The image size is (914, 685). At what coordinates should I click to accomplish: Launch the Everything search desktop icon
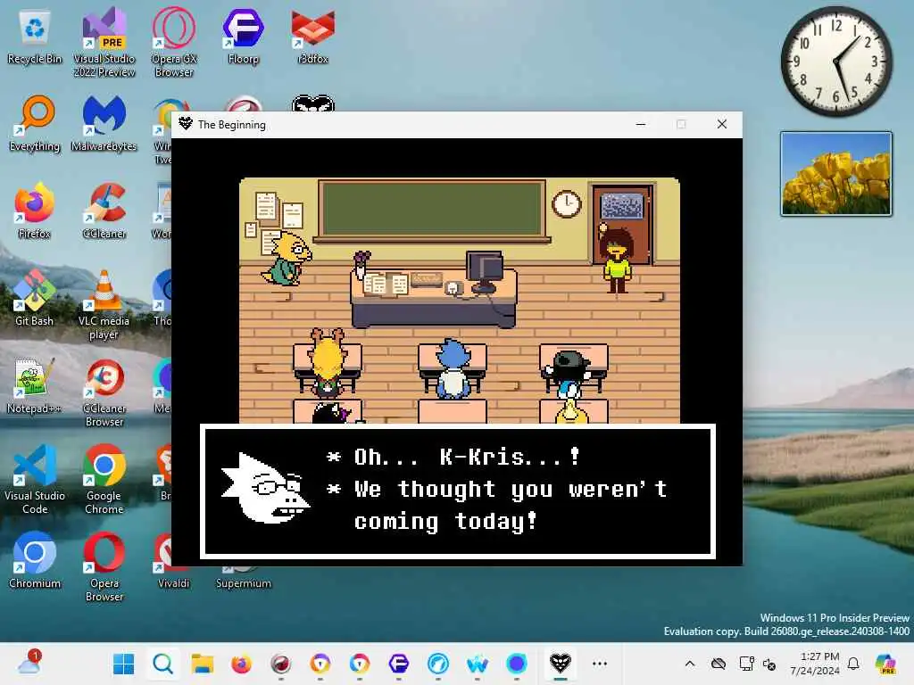pos(35,123)
